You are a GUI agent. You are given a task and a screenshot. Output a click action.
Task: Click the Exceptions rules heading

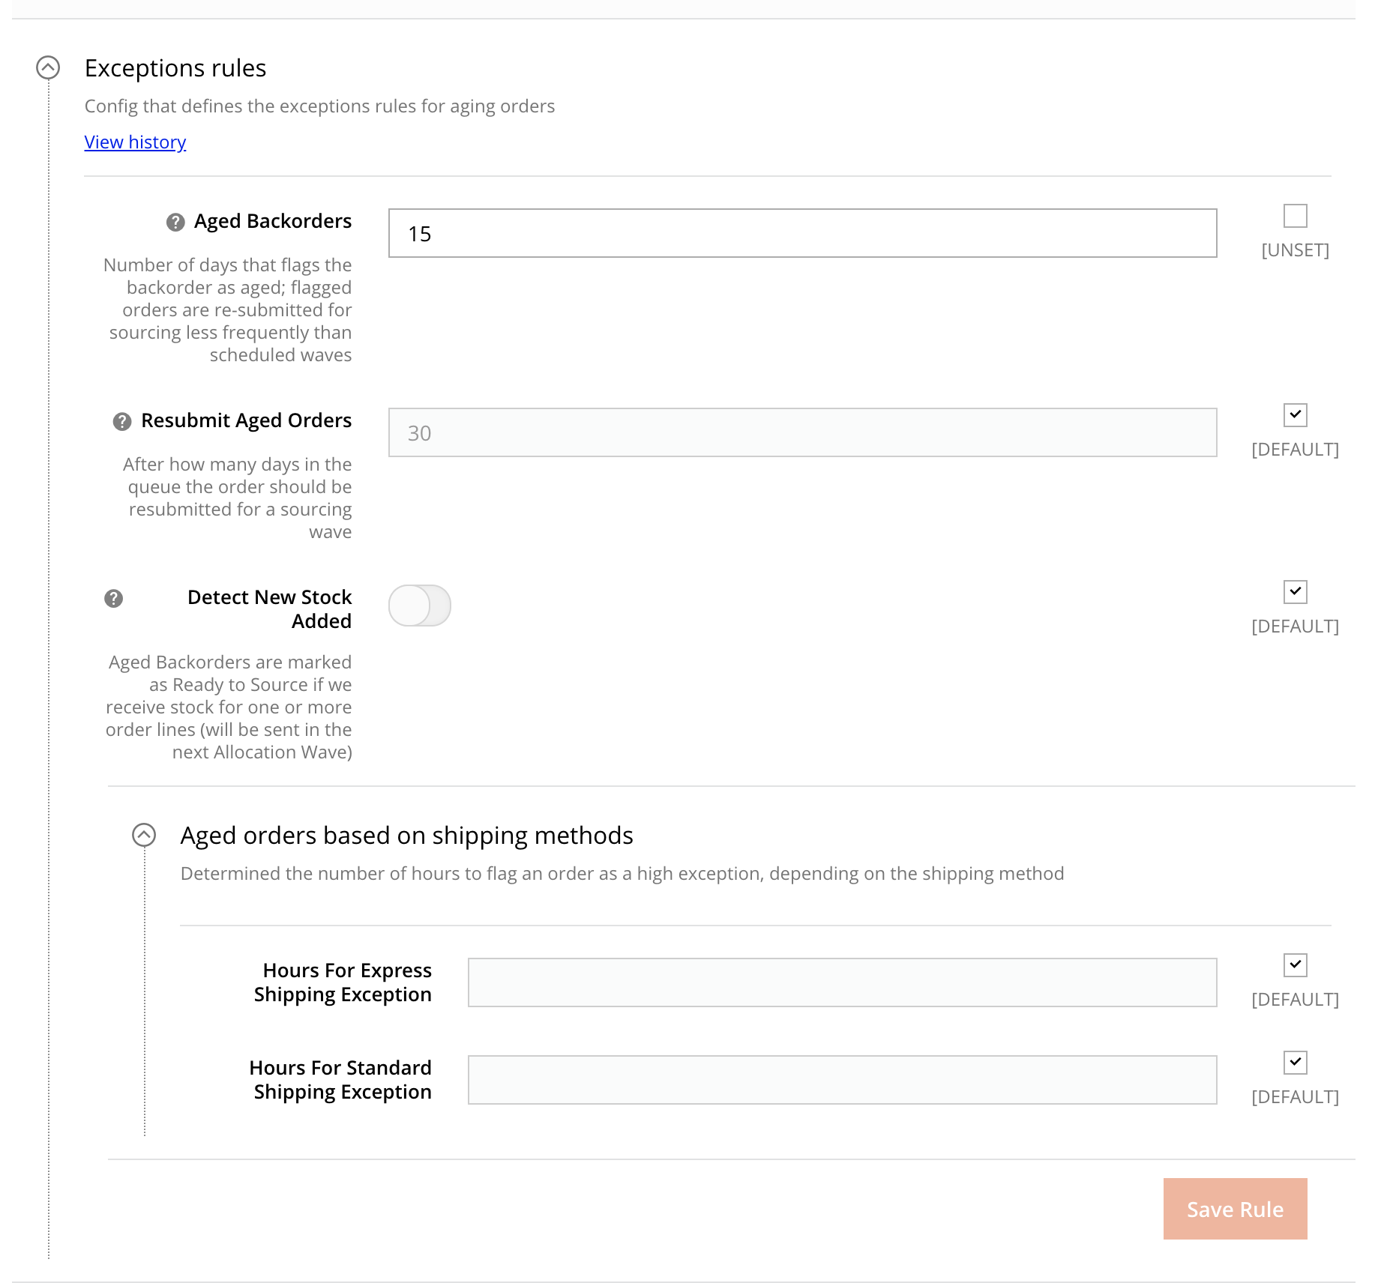pyautogui.click(x=175, y=68)
